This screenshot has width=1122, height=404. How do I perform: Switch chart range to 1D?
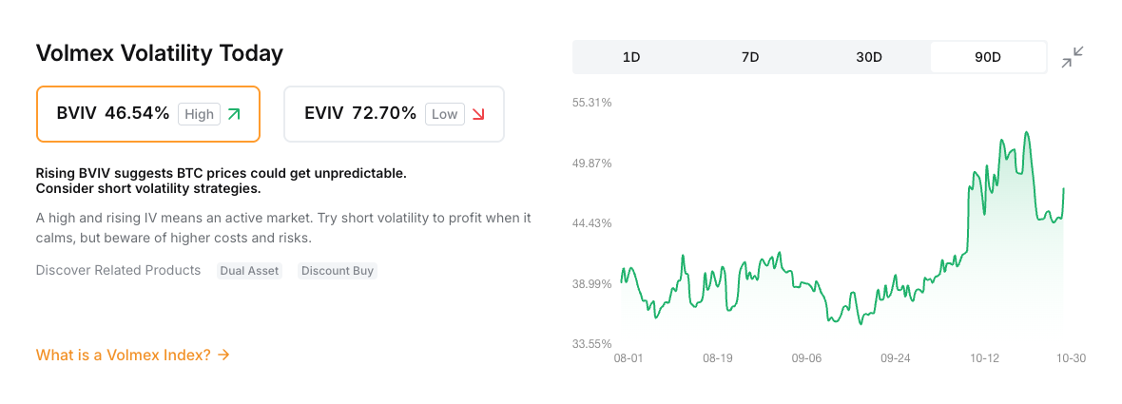(x=631, y=57)
